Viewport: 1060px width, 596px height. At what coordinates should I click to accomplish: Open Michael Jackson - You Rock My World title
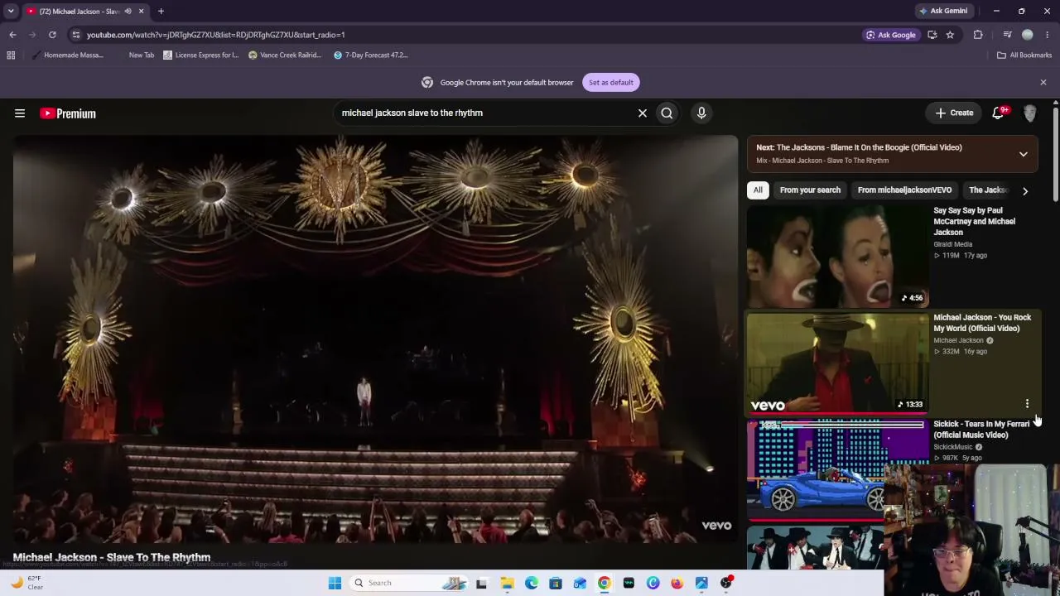(982, 323)
